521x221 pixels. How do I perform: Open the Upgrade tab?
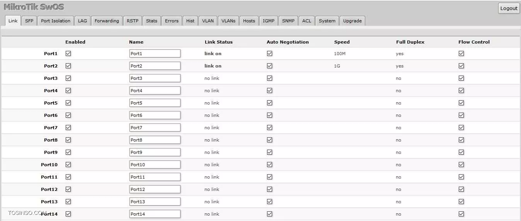[352, 21]
